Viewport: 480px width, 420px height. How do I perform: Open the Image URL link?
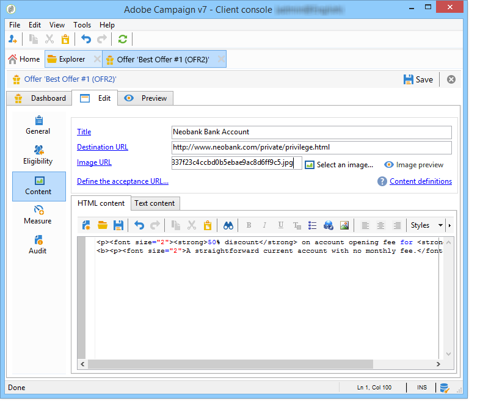click(x=94, y=162)
